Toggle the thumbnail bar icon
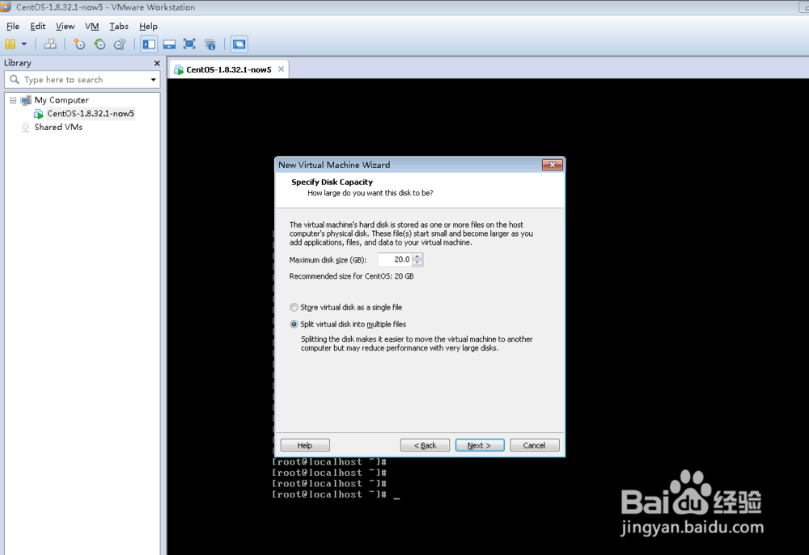 [169, 44]
